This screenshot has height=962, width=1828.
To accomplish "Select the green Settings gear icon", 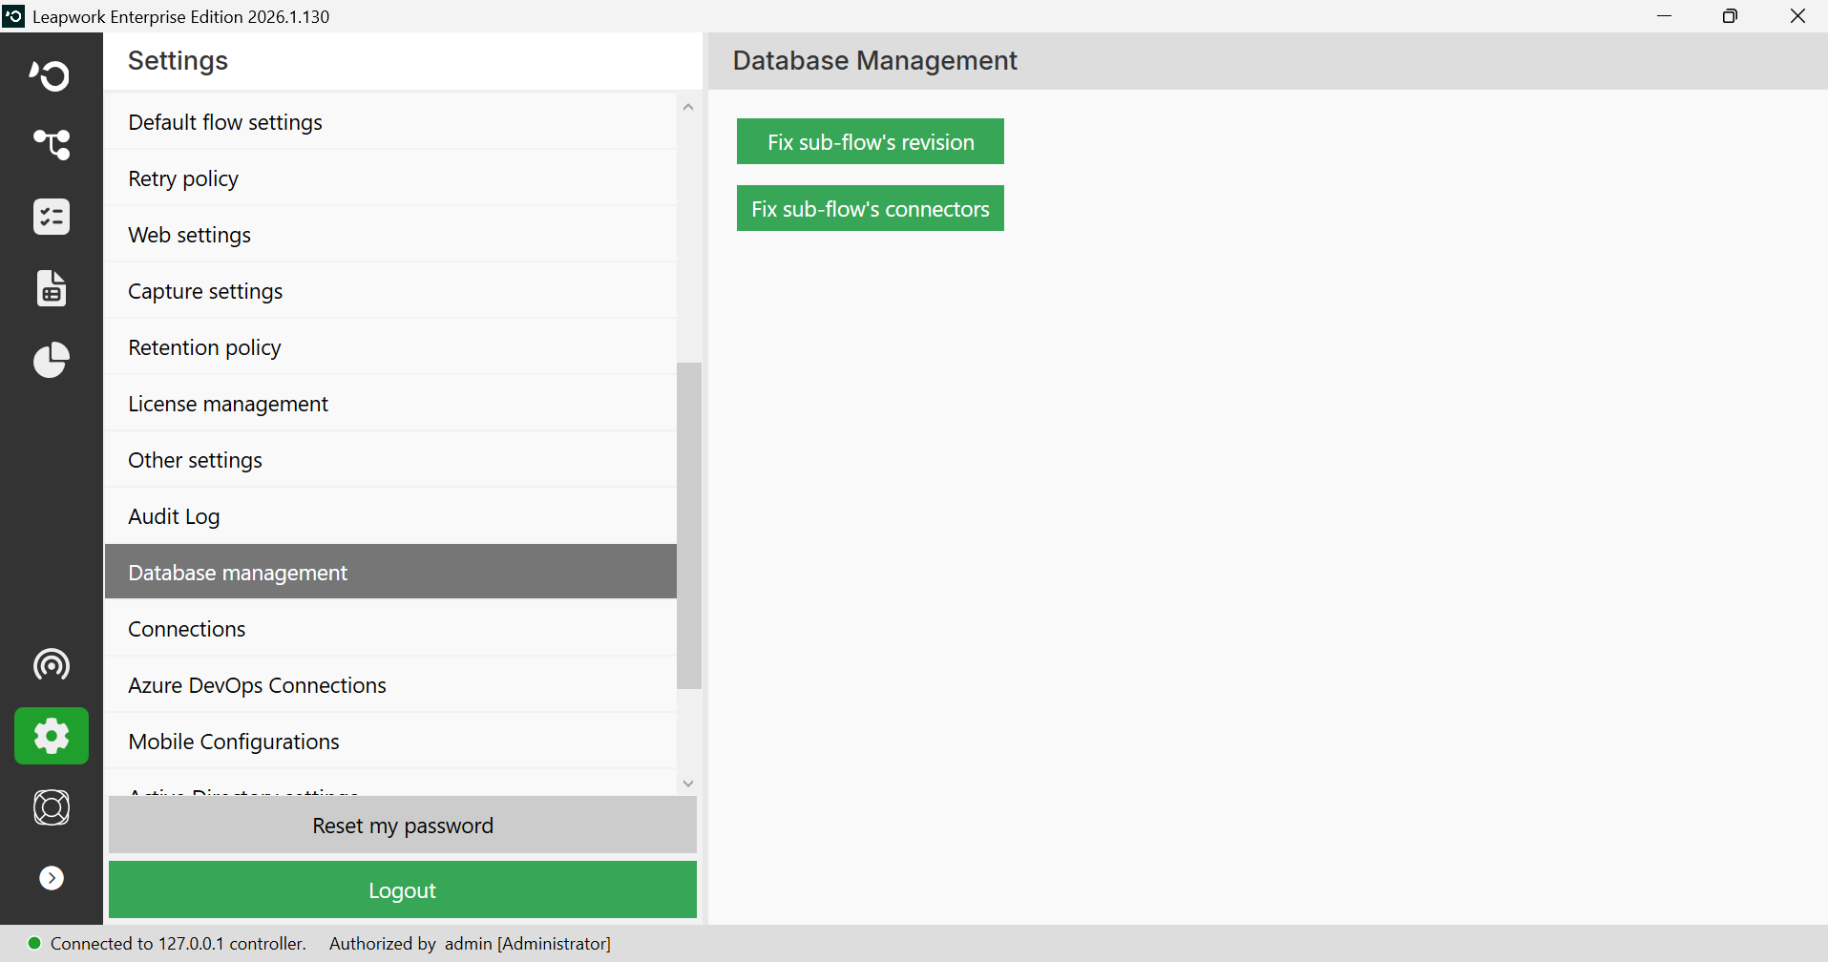I will [x=51, y=736].
